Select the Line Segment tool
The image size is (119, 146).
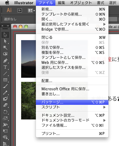point(5,73)
